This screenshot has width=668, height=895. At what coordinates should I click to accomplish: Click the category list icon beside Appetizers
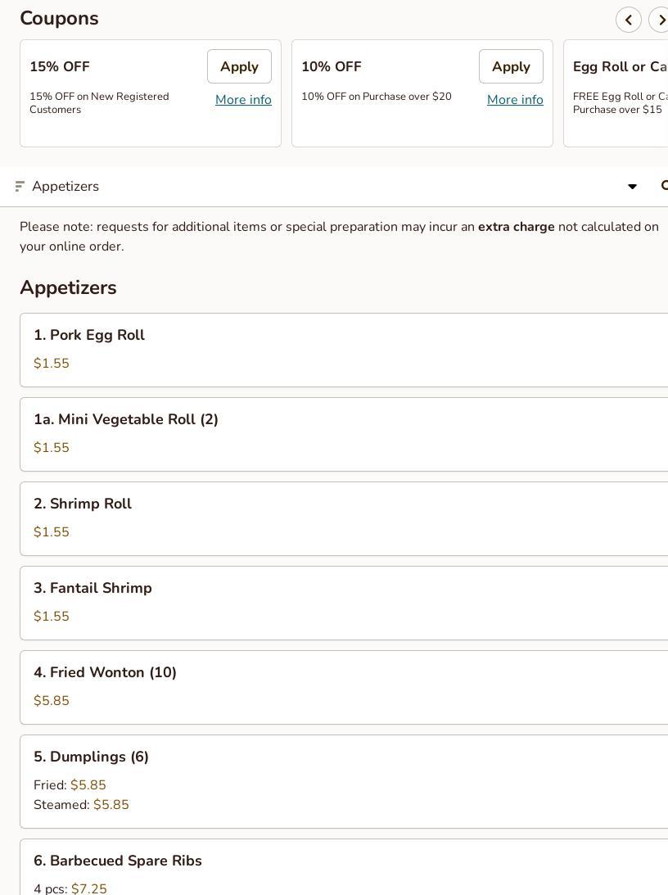20,186
